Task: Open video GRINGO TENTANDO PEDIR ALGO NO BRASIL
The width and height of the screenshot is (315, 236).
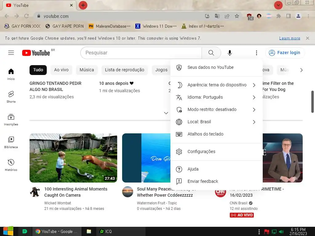Action: 55,86
